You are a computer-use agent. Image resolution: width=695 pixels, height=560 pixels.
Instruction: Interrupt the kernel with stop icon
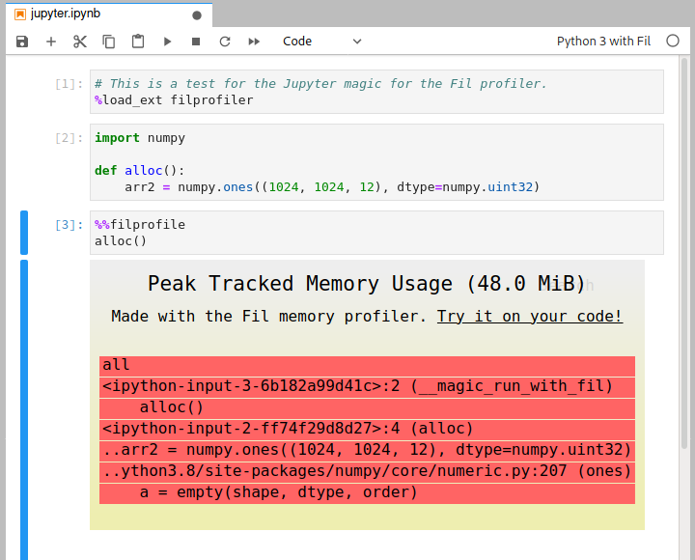196,42
